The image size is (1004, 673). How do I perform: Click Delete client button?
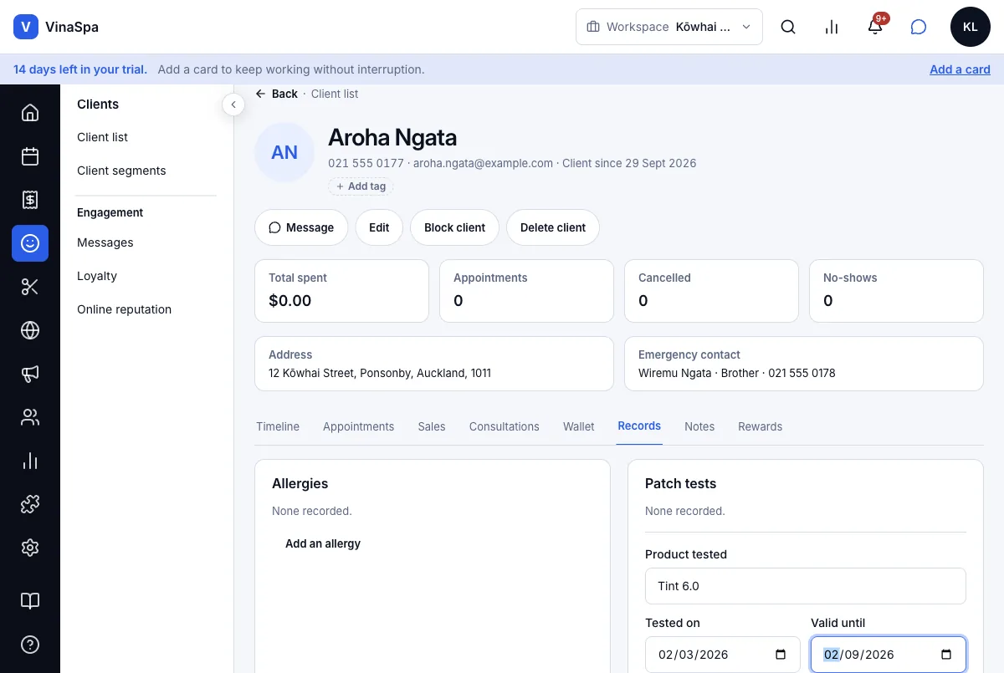(553, 227)
